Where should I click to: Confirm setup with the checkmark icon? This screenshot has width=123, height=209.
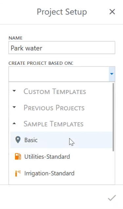pos(112,198)
